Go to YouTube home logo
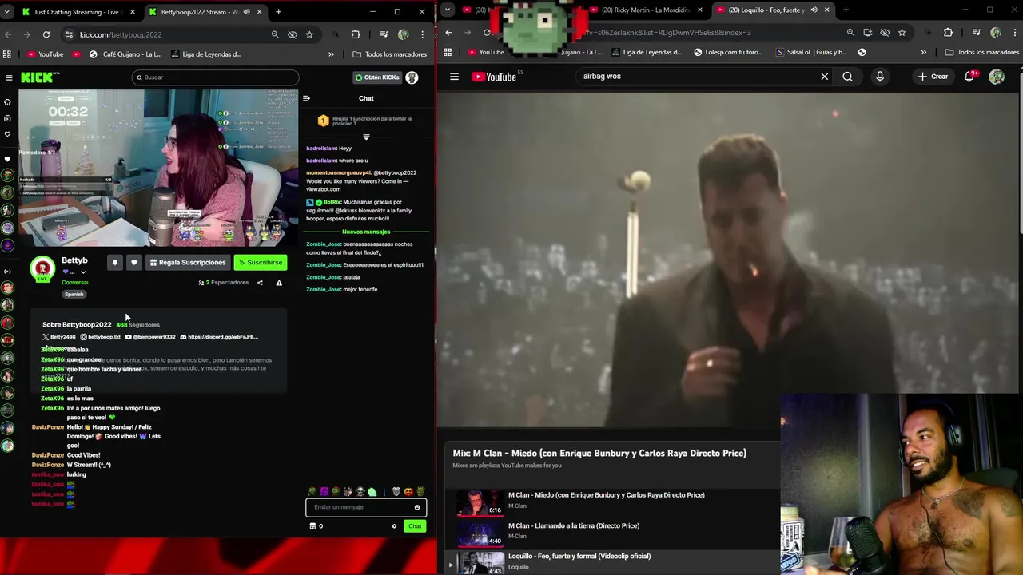 click(x=495, y=77)
